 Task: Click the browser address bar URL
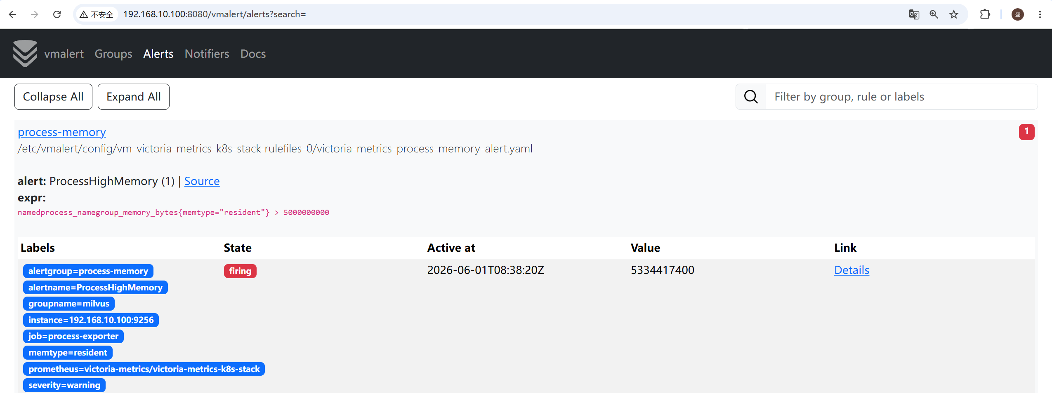(215, 14)
